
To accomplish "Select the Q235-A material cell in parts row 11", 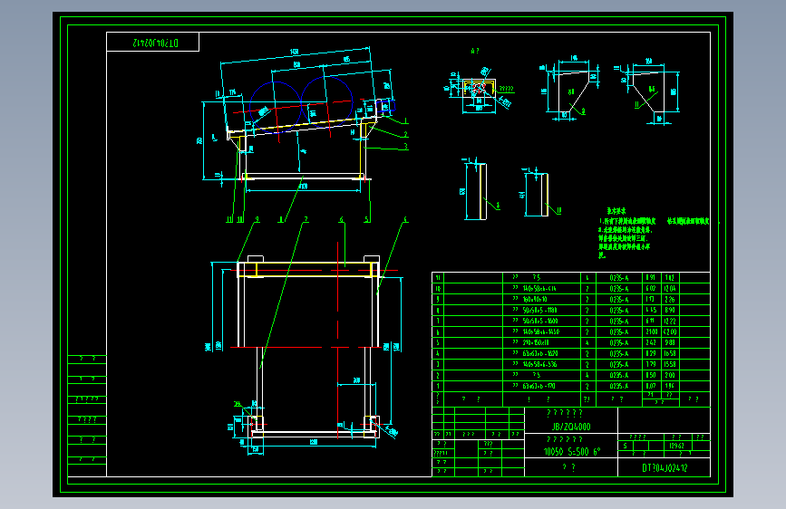I will click(619, 277).
